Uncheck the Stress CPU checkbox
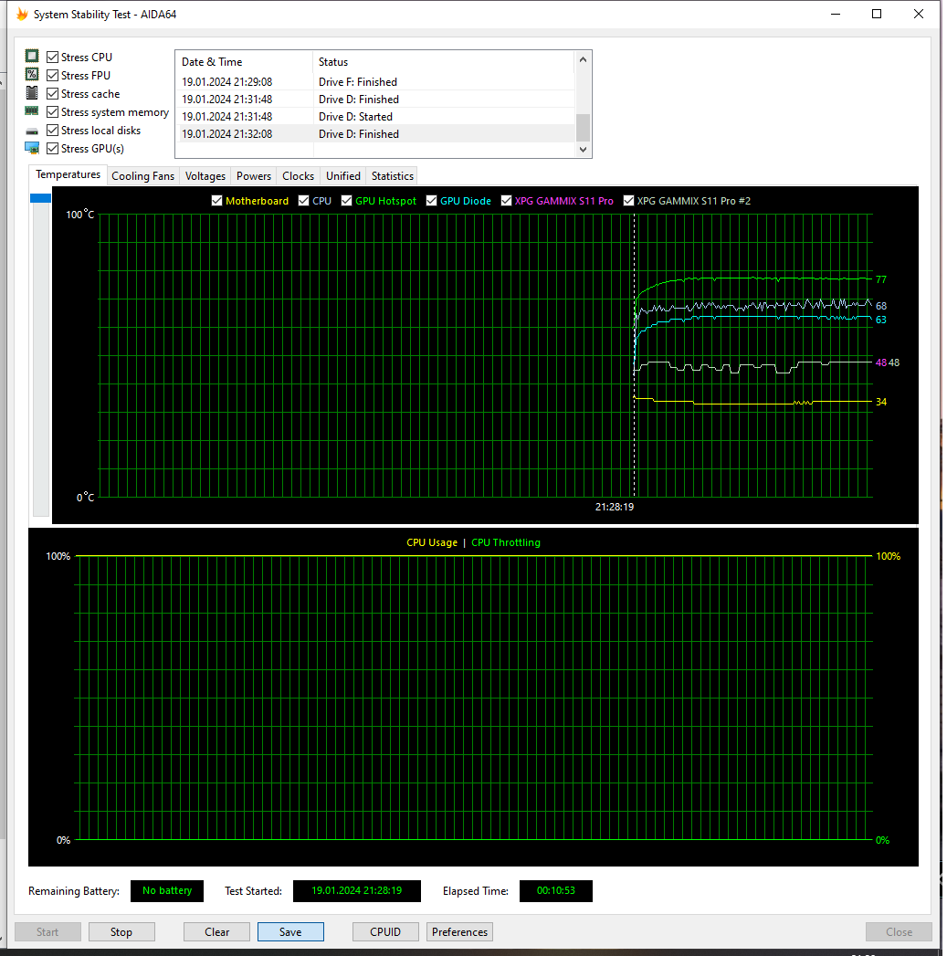The image size is (947, 956). tap(52, 58)
